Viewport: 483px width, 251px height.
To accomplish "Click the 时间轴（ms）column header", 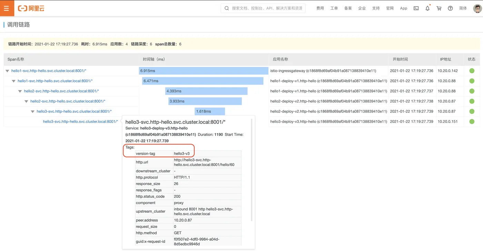I will pyautogui.click(x=154, y=59).
